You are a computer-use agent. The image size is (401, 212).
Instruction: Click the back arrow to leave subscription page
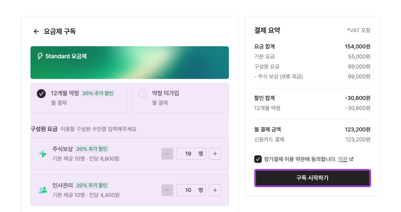36,31
